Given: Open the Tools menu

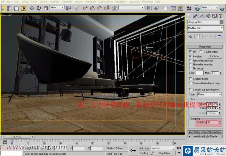Looking at the screenshot, I should click(x=17, y=2).
